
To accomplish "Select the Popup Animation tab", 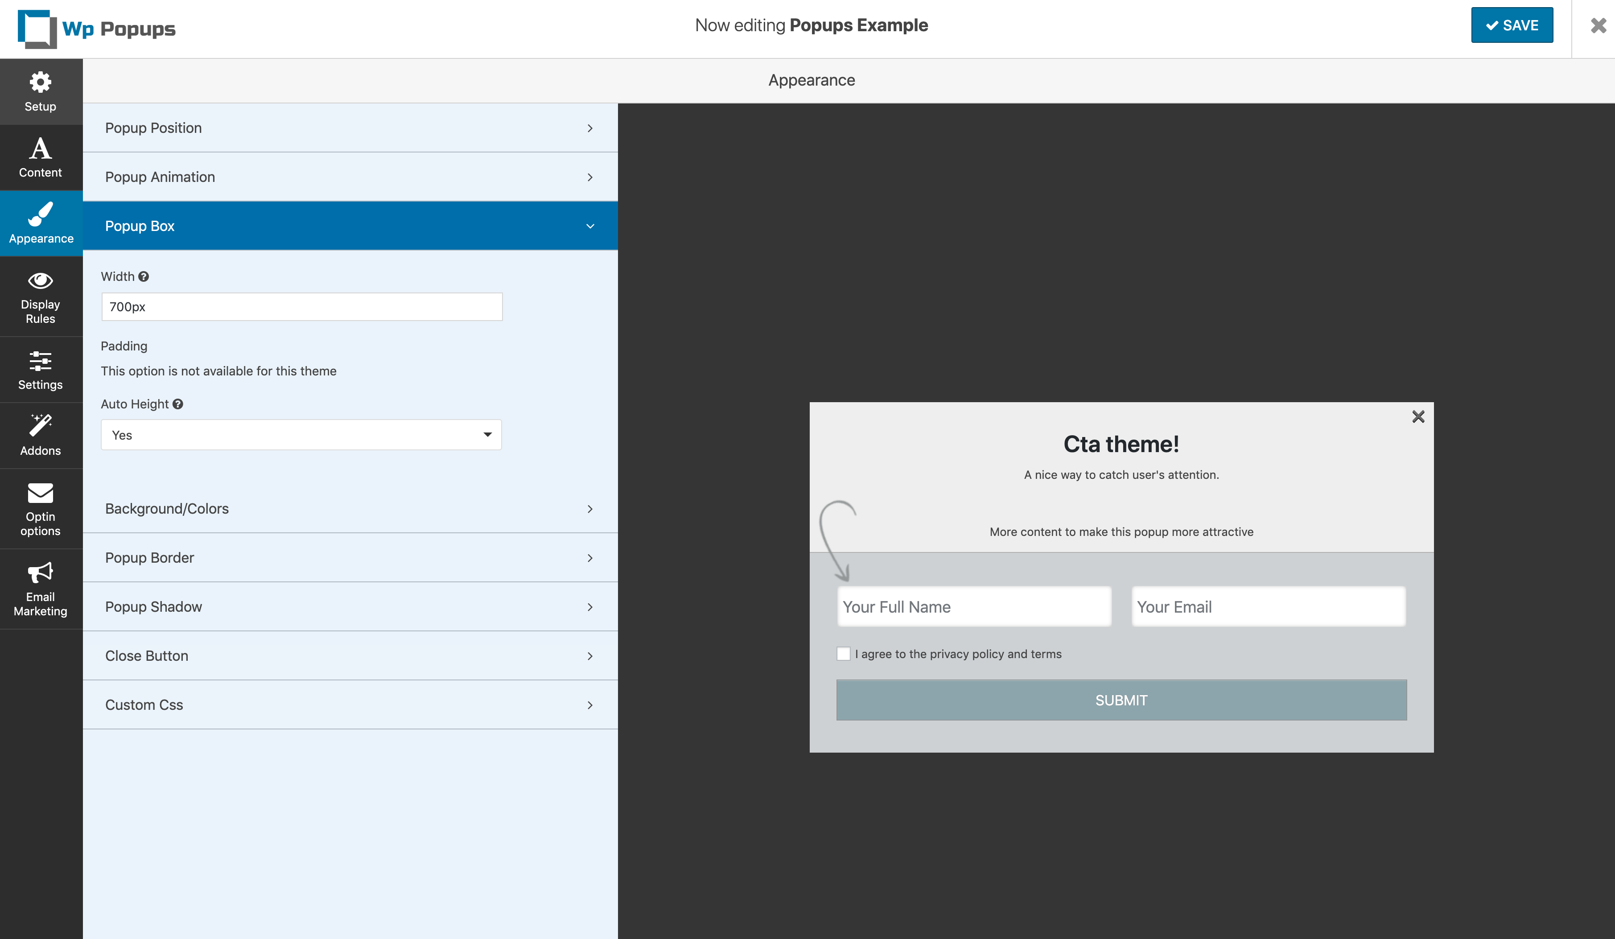I will pos(351,177).
